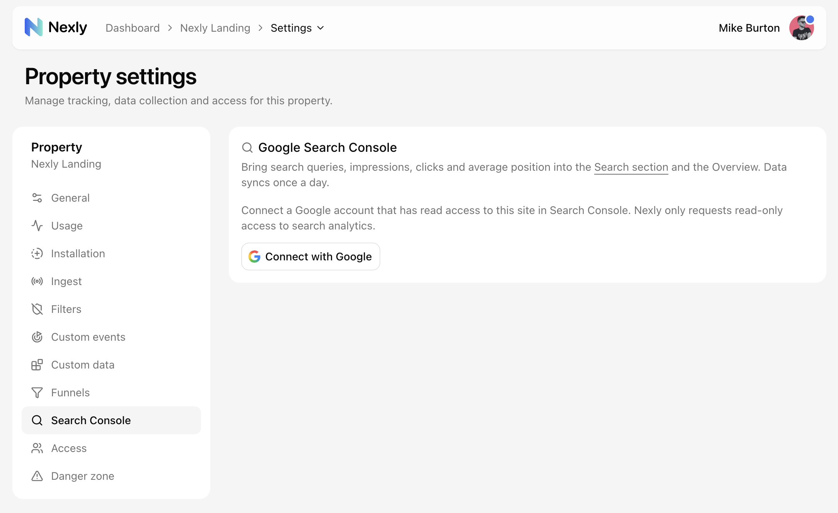838x513 pixels.
Task: Click the Ingest broadcast icon
Action: pyautogui.click(x=37, y=281)
